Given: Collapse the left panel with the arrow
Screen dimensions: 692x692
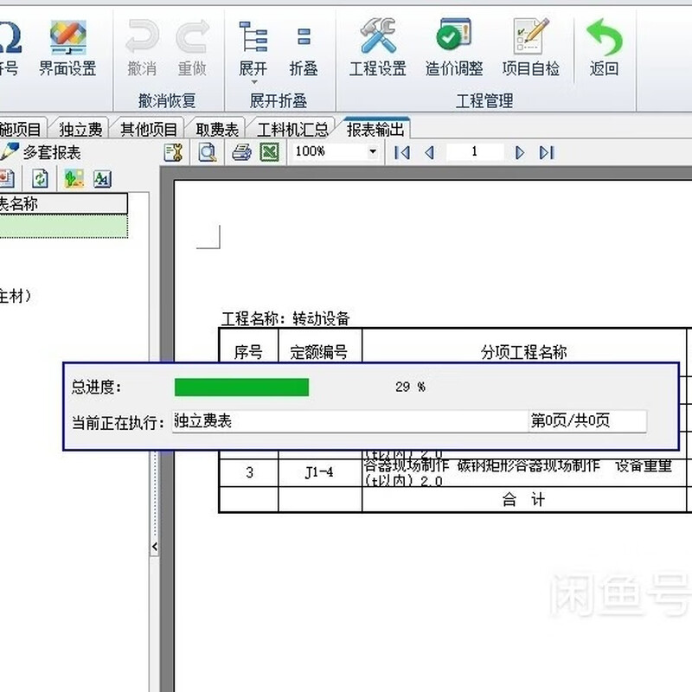Looking at the screenshot, I should [x=156, y=547].
